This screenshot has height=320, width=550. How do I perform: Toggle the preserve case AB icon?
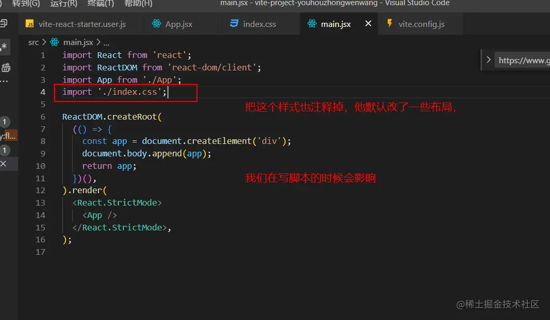pyautogui.click(x=6, y=68)
